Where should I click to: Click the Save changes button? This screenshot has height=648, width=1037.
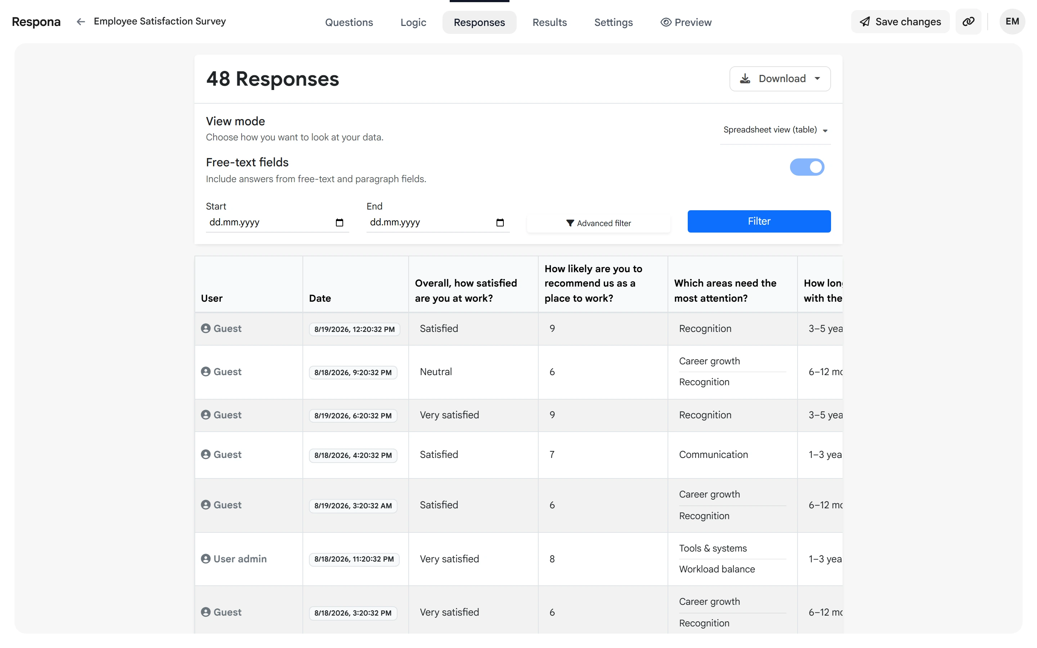point(900,22)
